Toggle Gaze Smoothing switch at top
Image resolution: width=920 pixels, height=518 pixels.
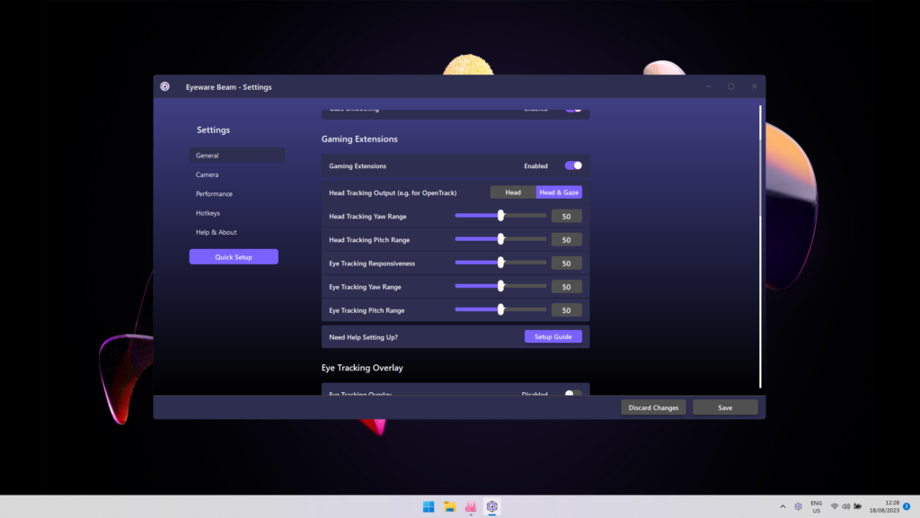[x=573, y=109]
